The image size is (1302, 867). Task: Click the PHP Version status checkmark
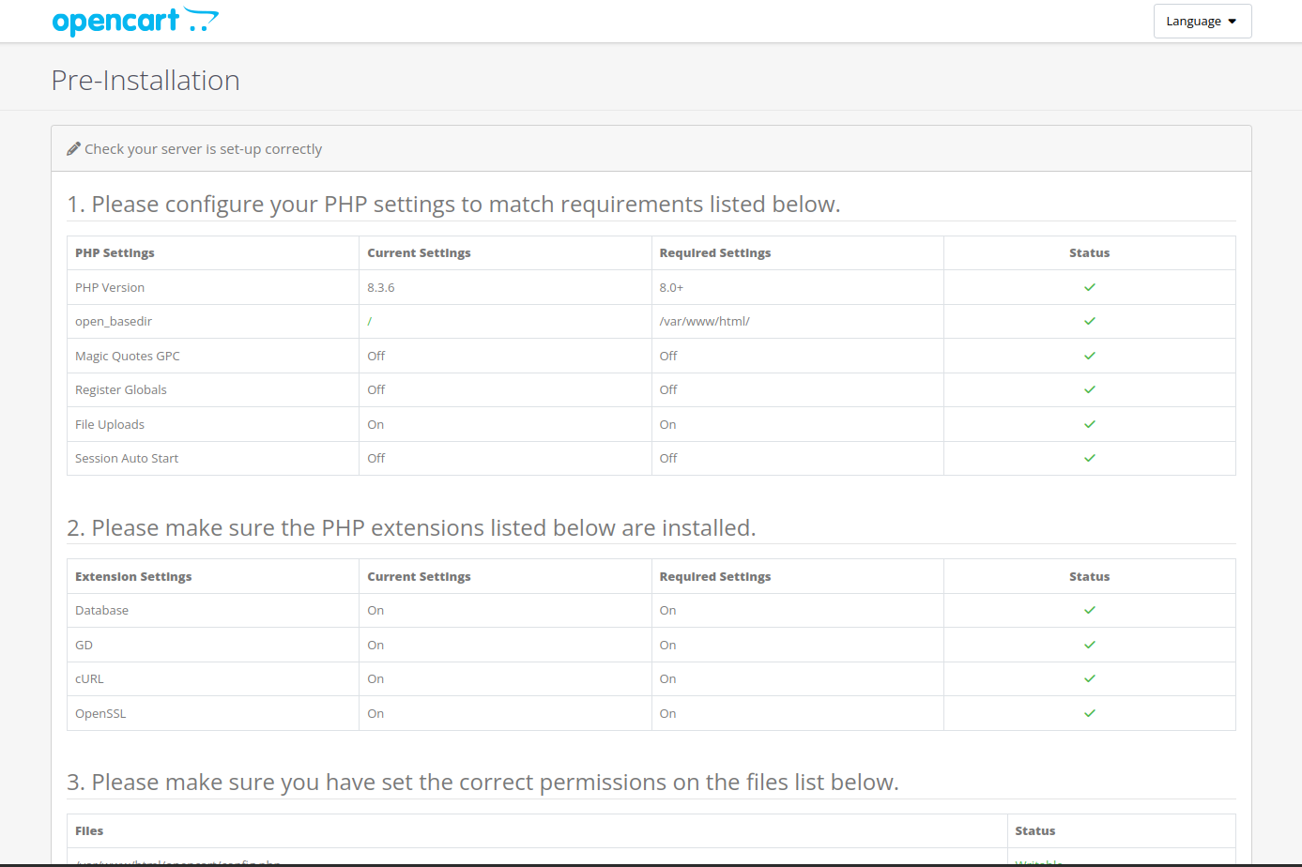(1089, 287)
